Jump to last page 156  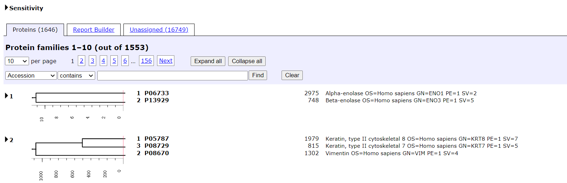coord(146,61)
